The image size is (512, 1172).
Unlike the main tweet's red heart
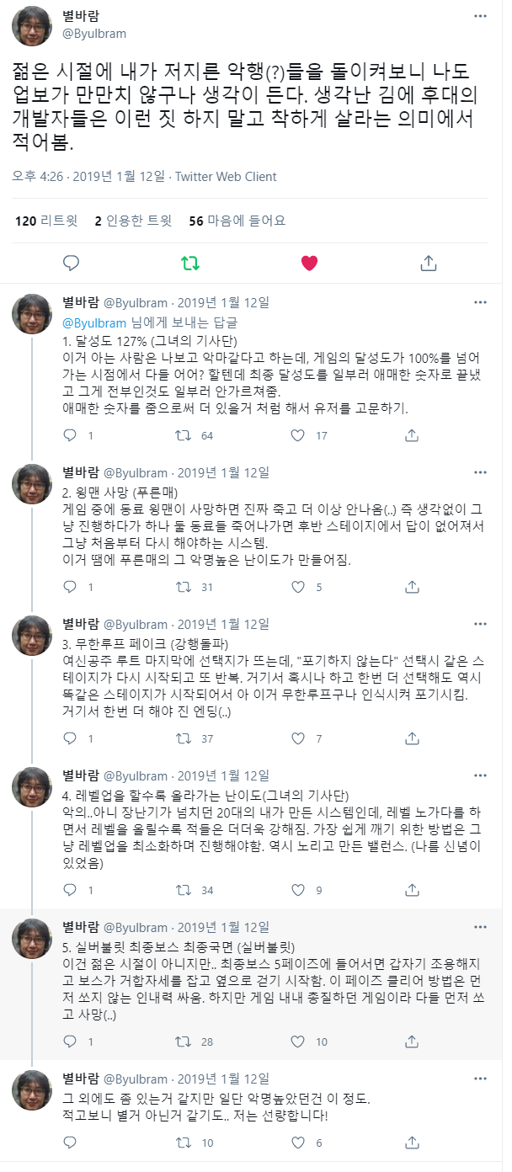tap(309, 264)
